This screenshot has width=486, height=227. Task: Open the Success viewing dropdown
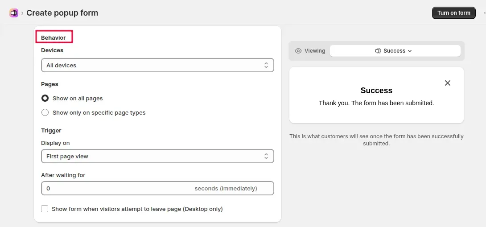[x=395, y=51]
